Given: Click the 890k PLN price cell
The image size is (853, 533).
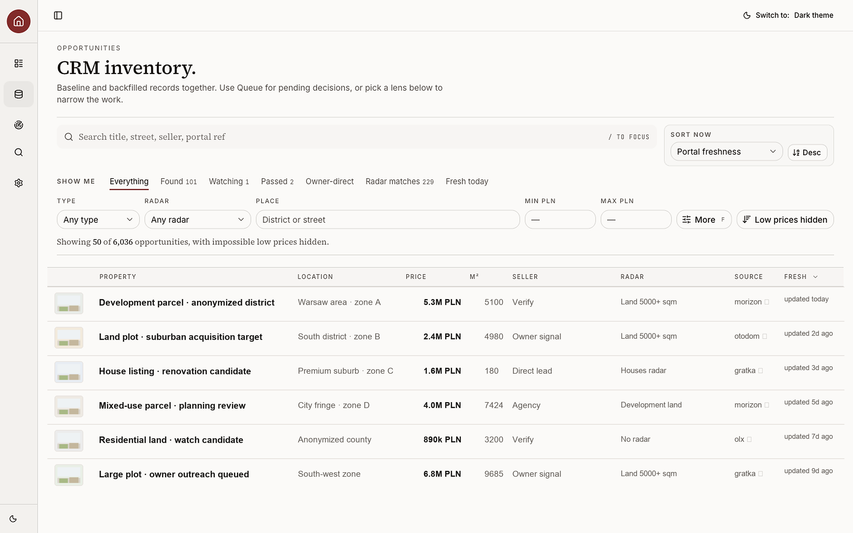Looking at the screenshot, I should [442, 440].
